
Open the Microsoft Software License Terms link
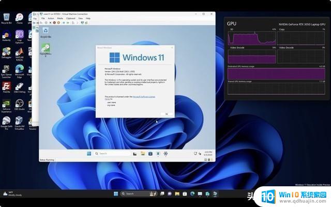(x=145, y=97)
